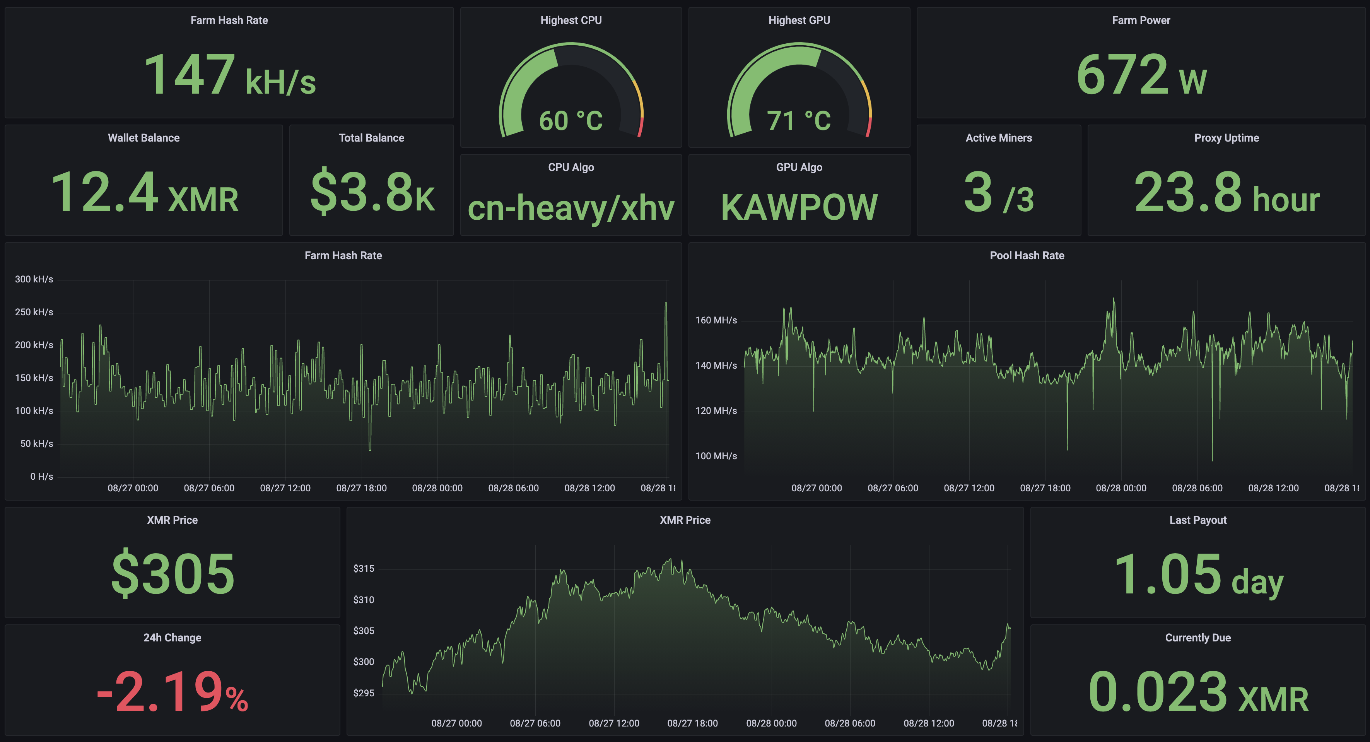Screen dimensions: 1370x742
Task: Click the 24h Change -2.19% value
Action: pyautogui.click(x=172, y=691)
